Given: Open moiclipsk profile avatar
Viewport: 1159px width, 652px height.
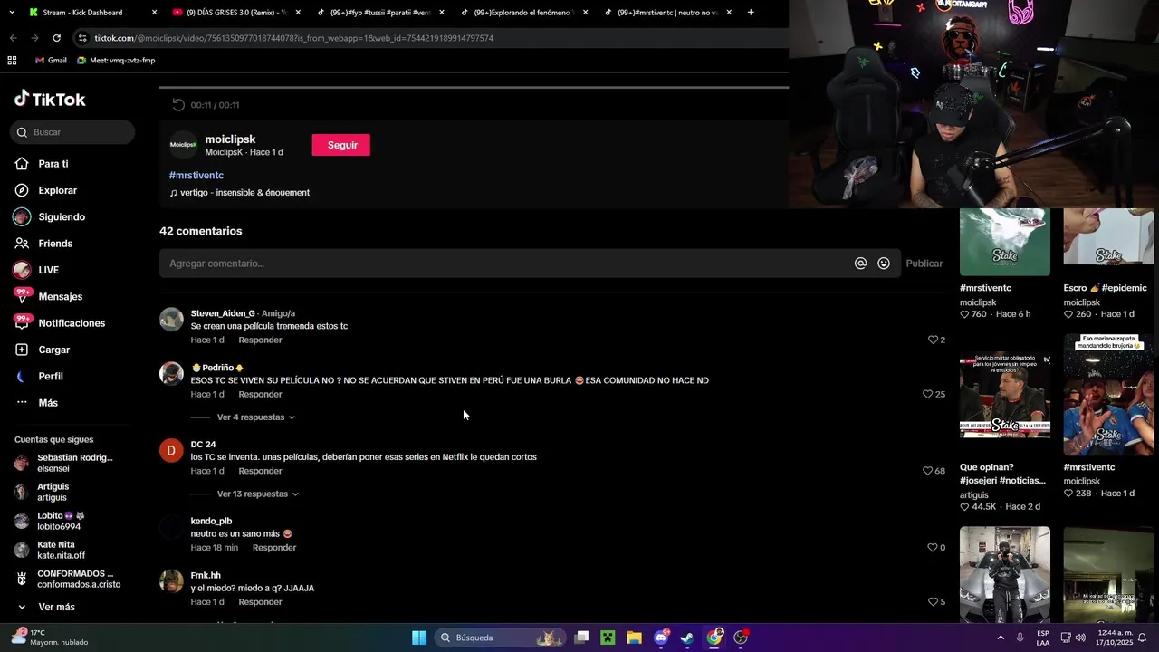Looking at the screenshot, I should (184, 145).
